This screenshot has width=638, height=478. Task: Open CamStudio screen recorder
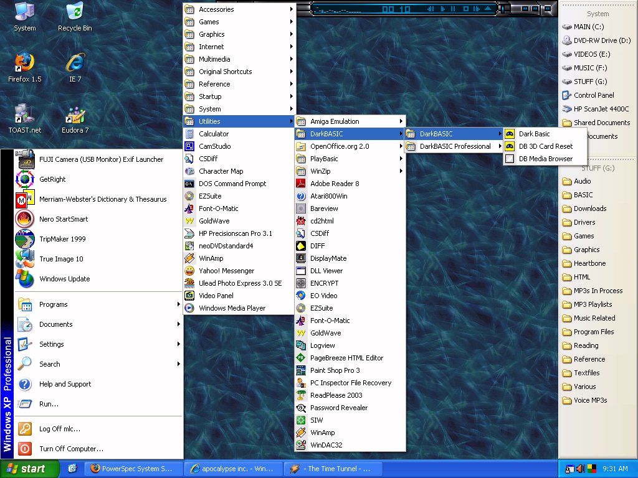point(239,146)
